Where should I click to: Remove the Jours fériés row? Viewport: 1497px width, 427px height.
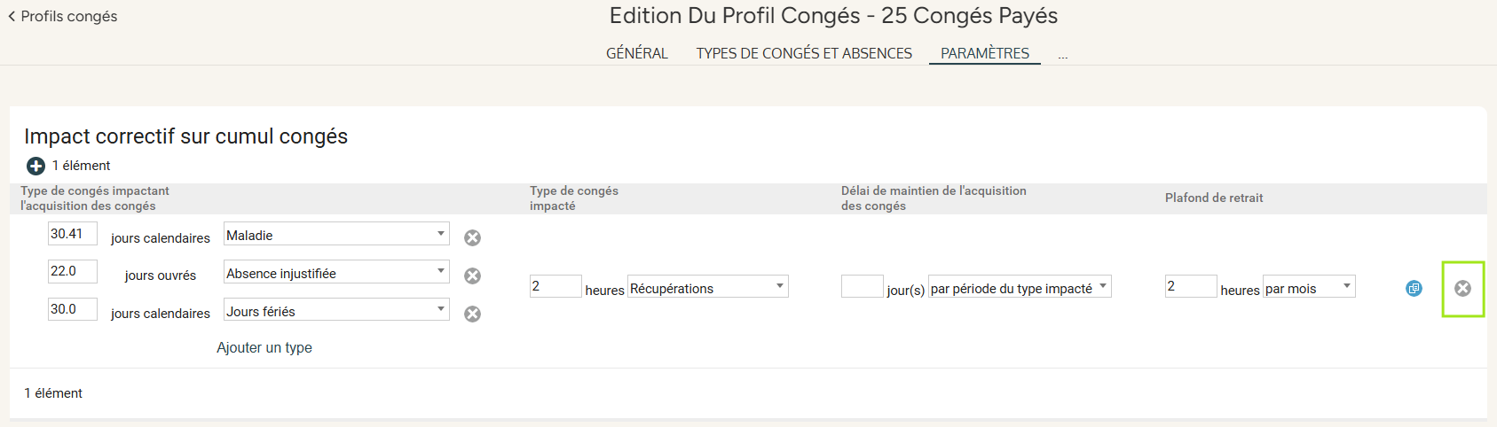point(473,314)
